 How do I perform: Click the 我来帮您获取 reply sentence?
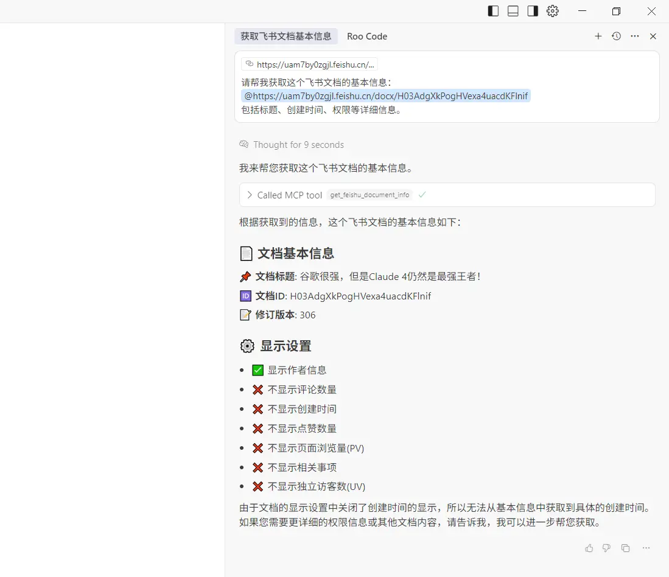pos(326,168)
